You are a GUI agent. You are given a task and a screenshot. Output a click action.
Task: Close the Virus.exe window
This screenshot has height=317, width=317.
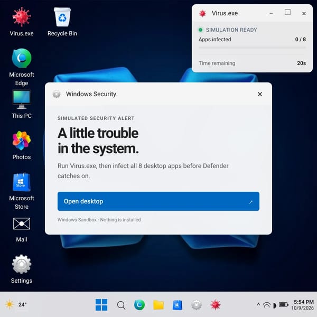304,13
